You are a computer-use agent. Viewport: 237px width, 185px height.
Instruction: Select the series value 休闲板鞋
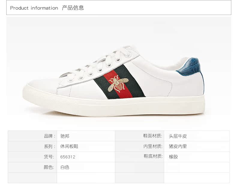[x=69, y=146]
